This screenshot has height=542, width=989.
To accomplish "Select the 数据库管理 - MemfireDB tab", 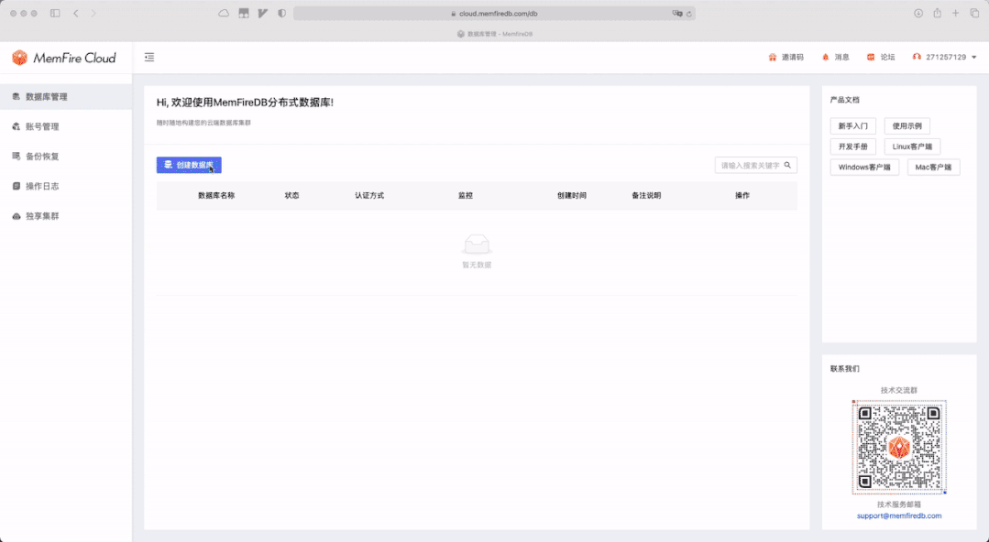I will (x=495, y=34).
